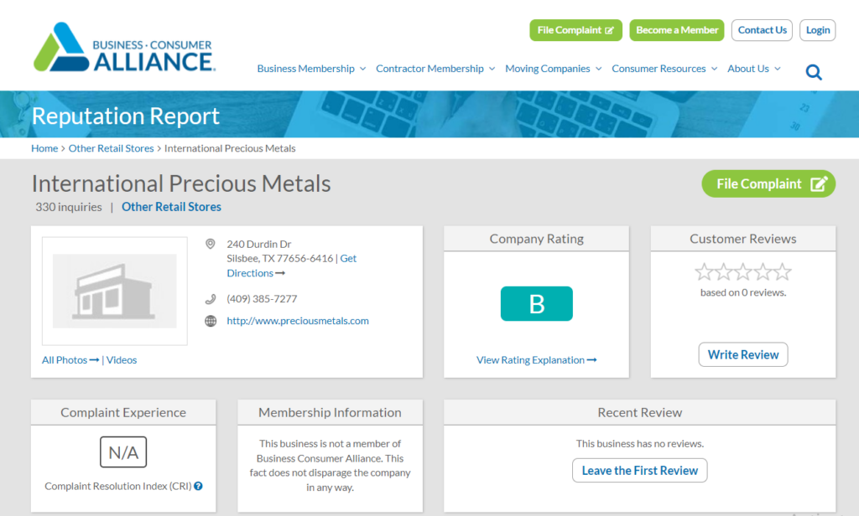Go to Home breadcrumb link
Viewport: 859px width, 516px height.
44,148
